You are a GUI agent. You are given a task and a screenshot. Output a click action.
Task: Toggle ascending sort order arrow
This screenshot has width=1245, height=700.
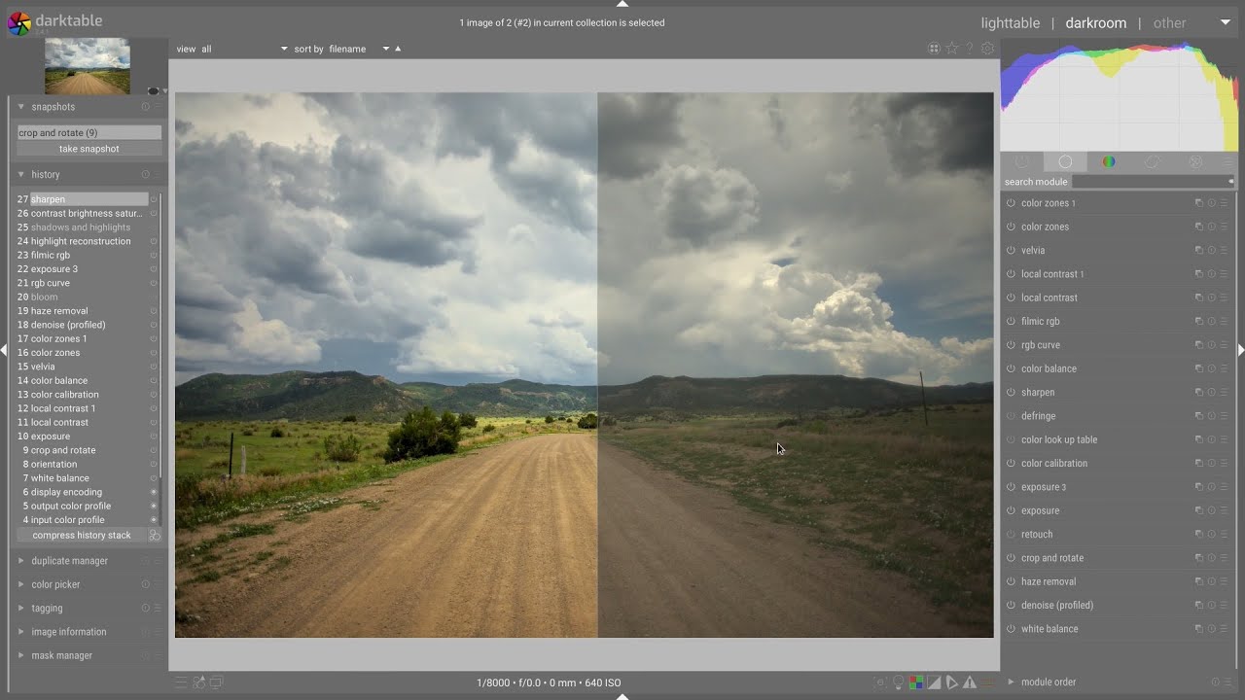(x=398, y=49)
